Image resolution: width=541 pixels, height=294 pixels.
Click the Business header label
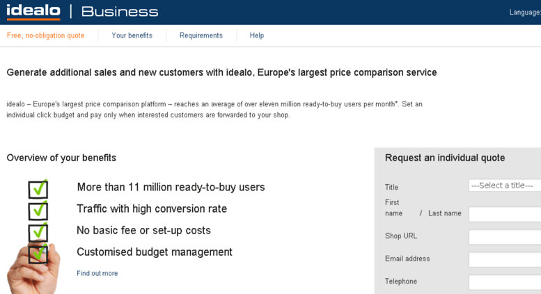(120, 12)
